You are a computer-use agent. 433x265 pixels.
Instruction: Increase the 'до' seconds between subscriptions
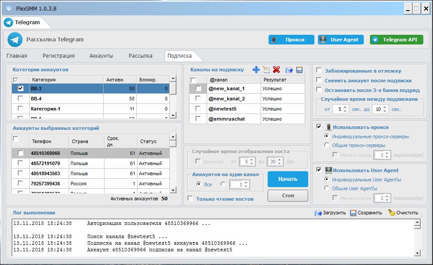tap(384, 107)
